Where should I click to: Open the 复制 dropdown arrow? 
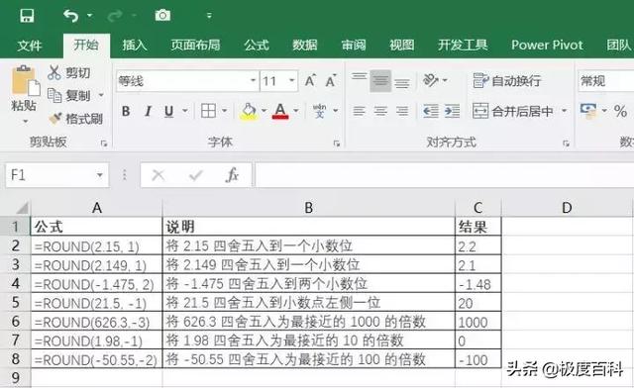coord(101,95)
